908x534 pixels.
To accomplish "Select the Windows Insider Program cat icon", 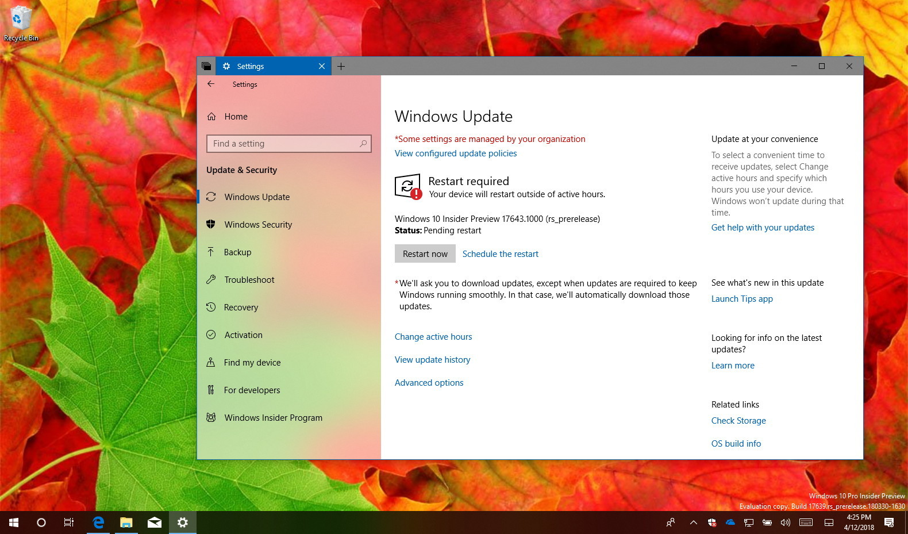I will point(211,417).
